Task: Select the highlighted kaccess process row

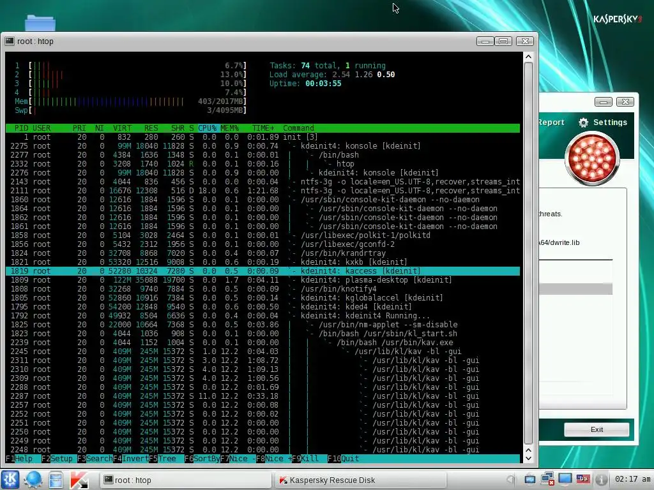Action: click(x=262, y=271)
